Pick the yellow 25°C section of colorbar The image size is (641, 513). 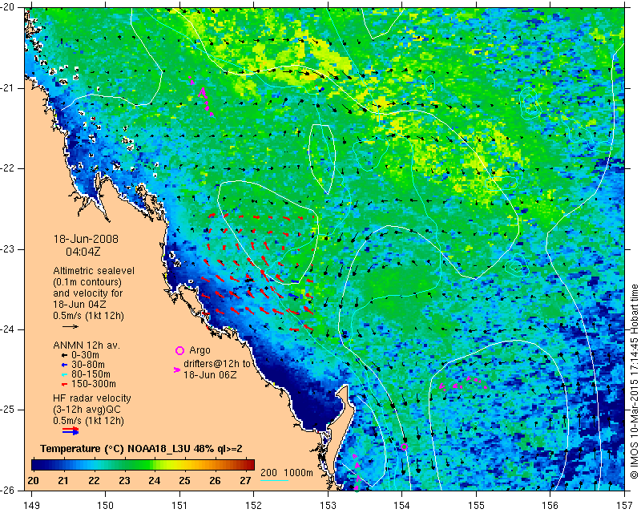click(x=185, y=465)
